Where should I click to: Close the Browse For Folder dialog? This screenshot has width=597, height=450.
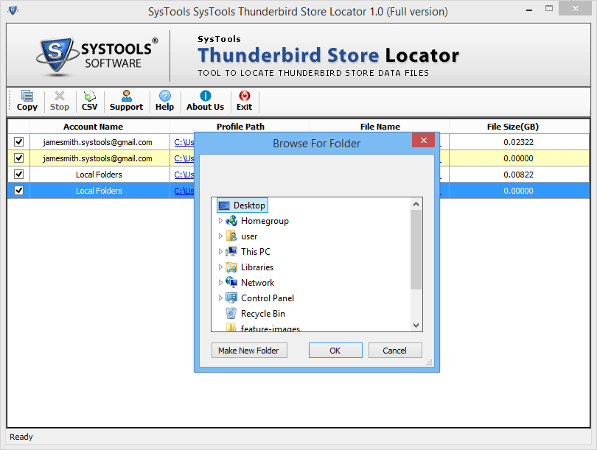coord(423,141)
